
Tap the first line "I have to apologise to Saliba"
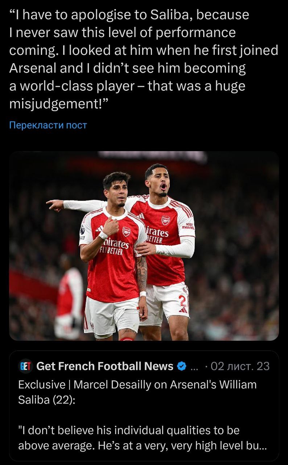(129, 15)
